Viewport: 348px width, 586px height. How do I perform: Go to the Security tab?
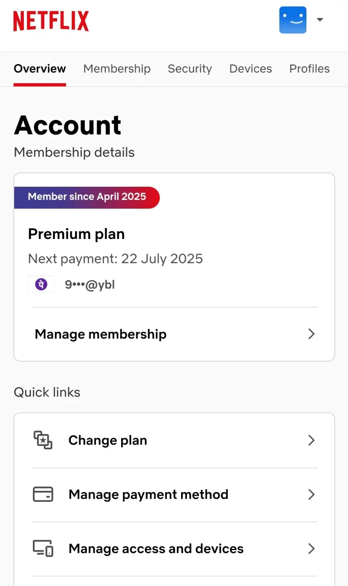tap(190, 69)
